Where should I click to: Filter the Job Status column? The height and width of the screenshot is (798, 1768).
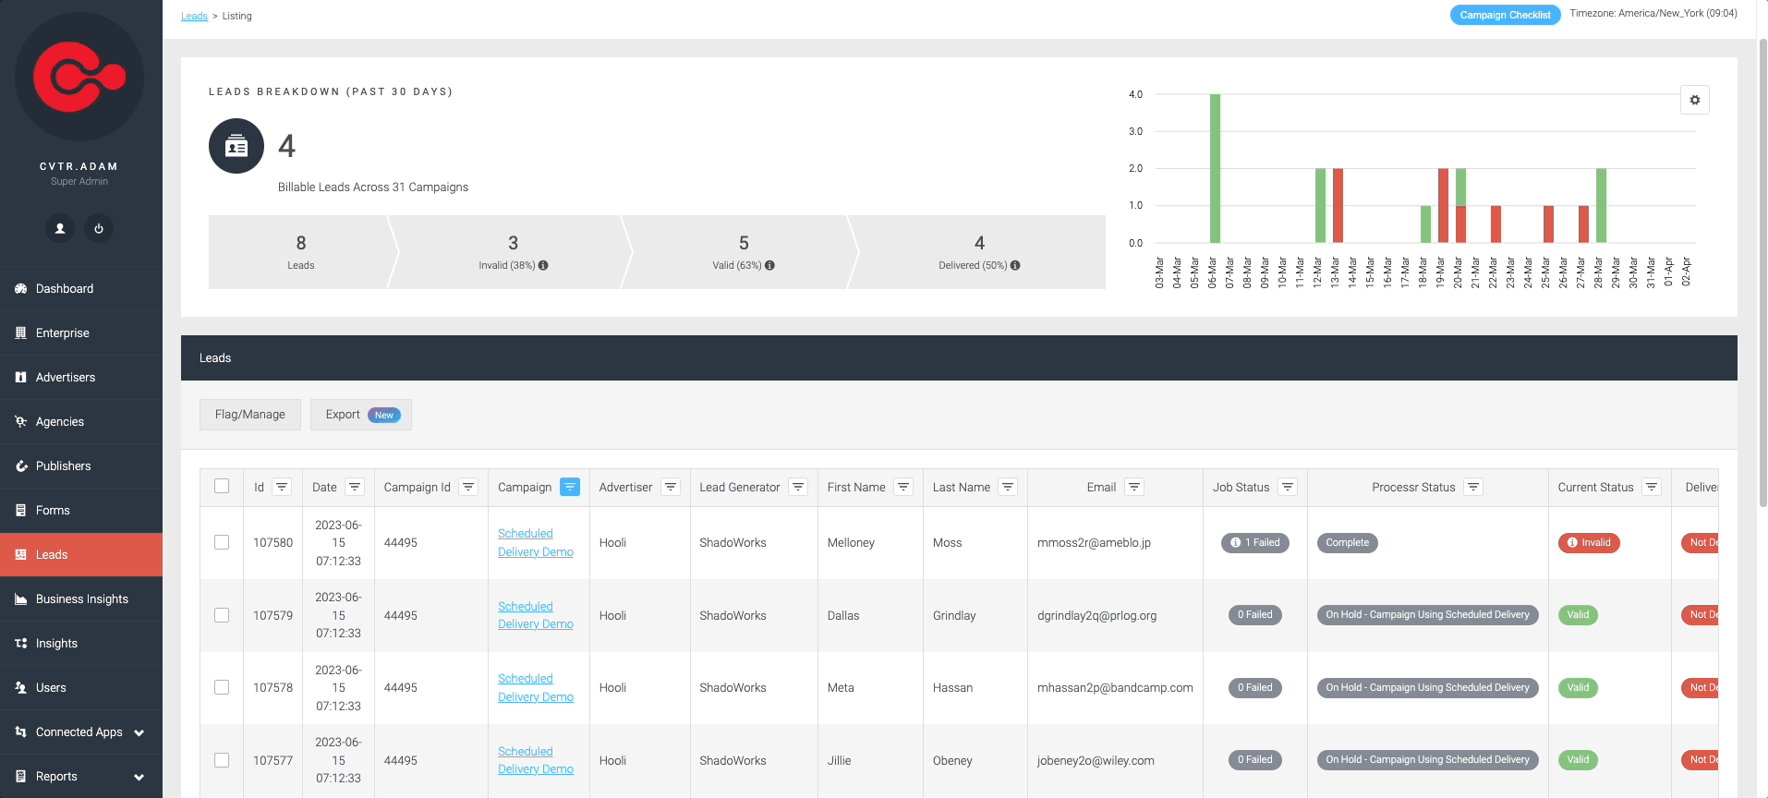(x=1288, y=487)
